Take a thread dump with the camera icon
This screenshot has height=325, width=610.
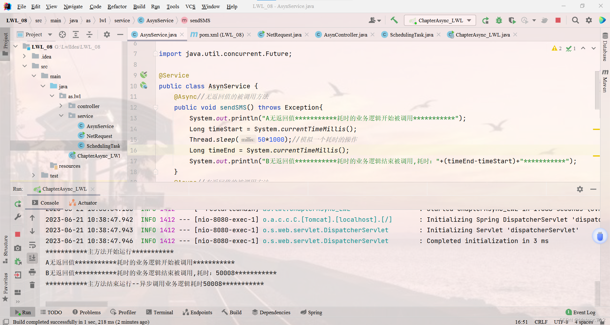17,248
